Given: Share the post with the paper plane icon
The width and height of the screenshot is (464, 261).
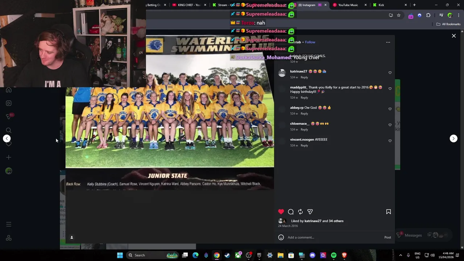Looking at the screenshot, I should 310,212.
